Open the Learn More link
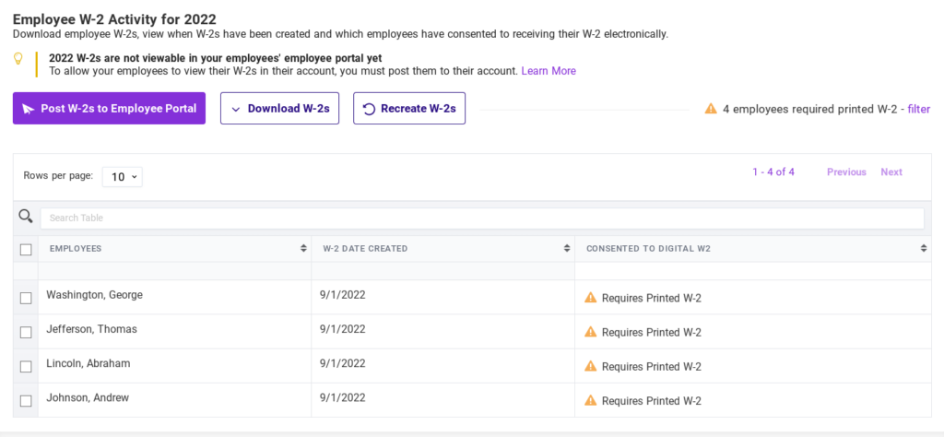 pyautogui.click(x=549, y=71)
